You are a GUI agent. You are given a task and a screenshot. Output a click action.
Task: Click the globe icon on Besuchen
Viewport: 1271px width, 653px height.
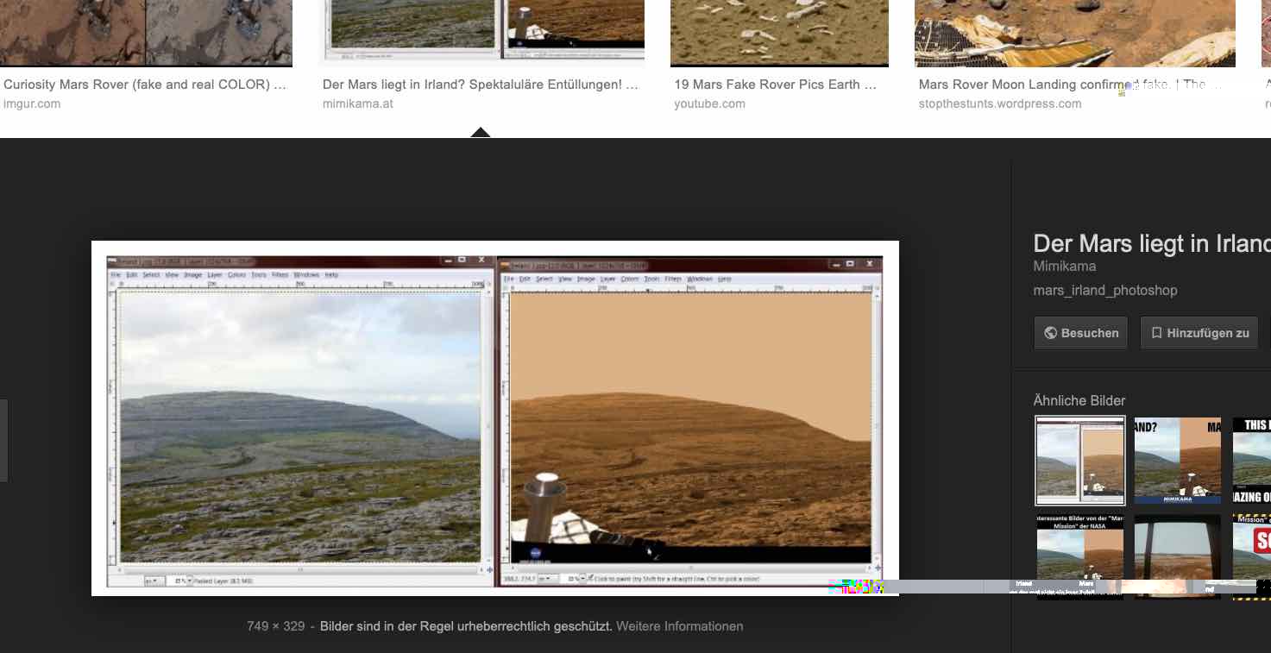(1050, 333)
